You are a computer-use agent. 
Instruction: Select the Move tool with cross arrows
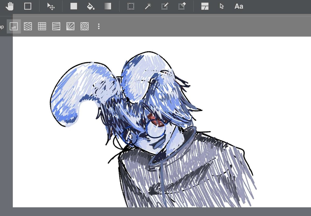tap(51, 6)
